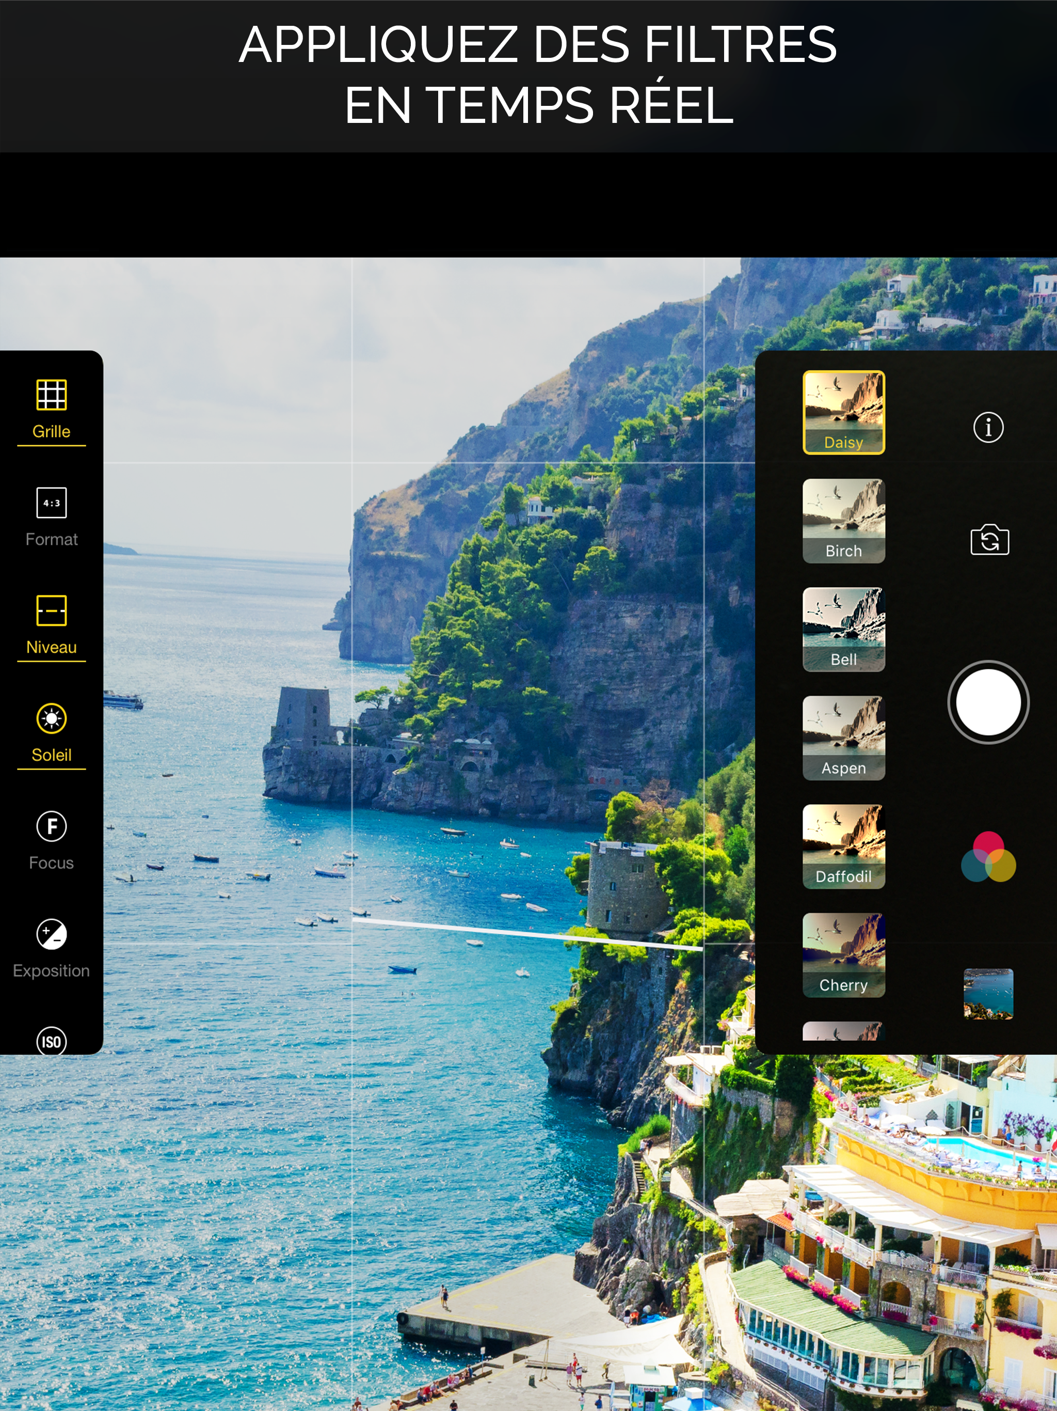
Task: Select the Focus control icon
Action: [x=51, y=827]
